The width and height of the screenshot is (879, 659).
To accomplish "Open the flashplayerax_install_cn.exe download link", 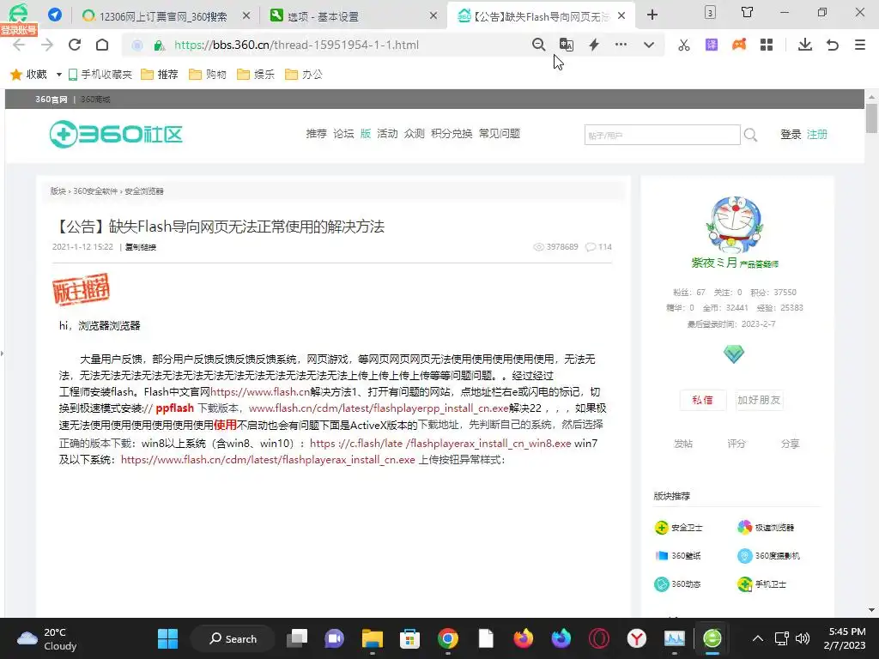I will click(268, 460).
